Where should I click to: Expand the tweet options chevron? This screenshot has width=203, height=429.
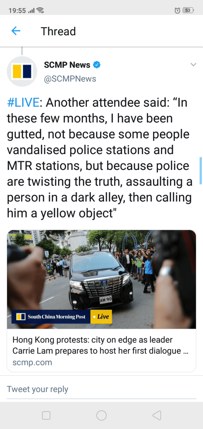[193, 65]
